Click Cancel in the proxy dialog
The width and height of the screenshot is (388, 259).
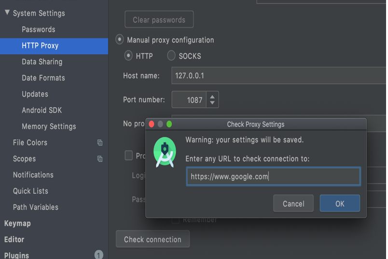pos(293,203)
